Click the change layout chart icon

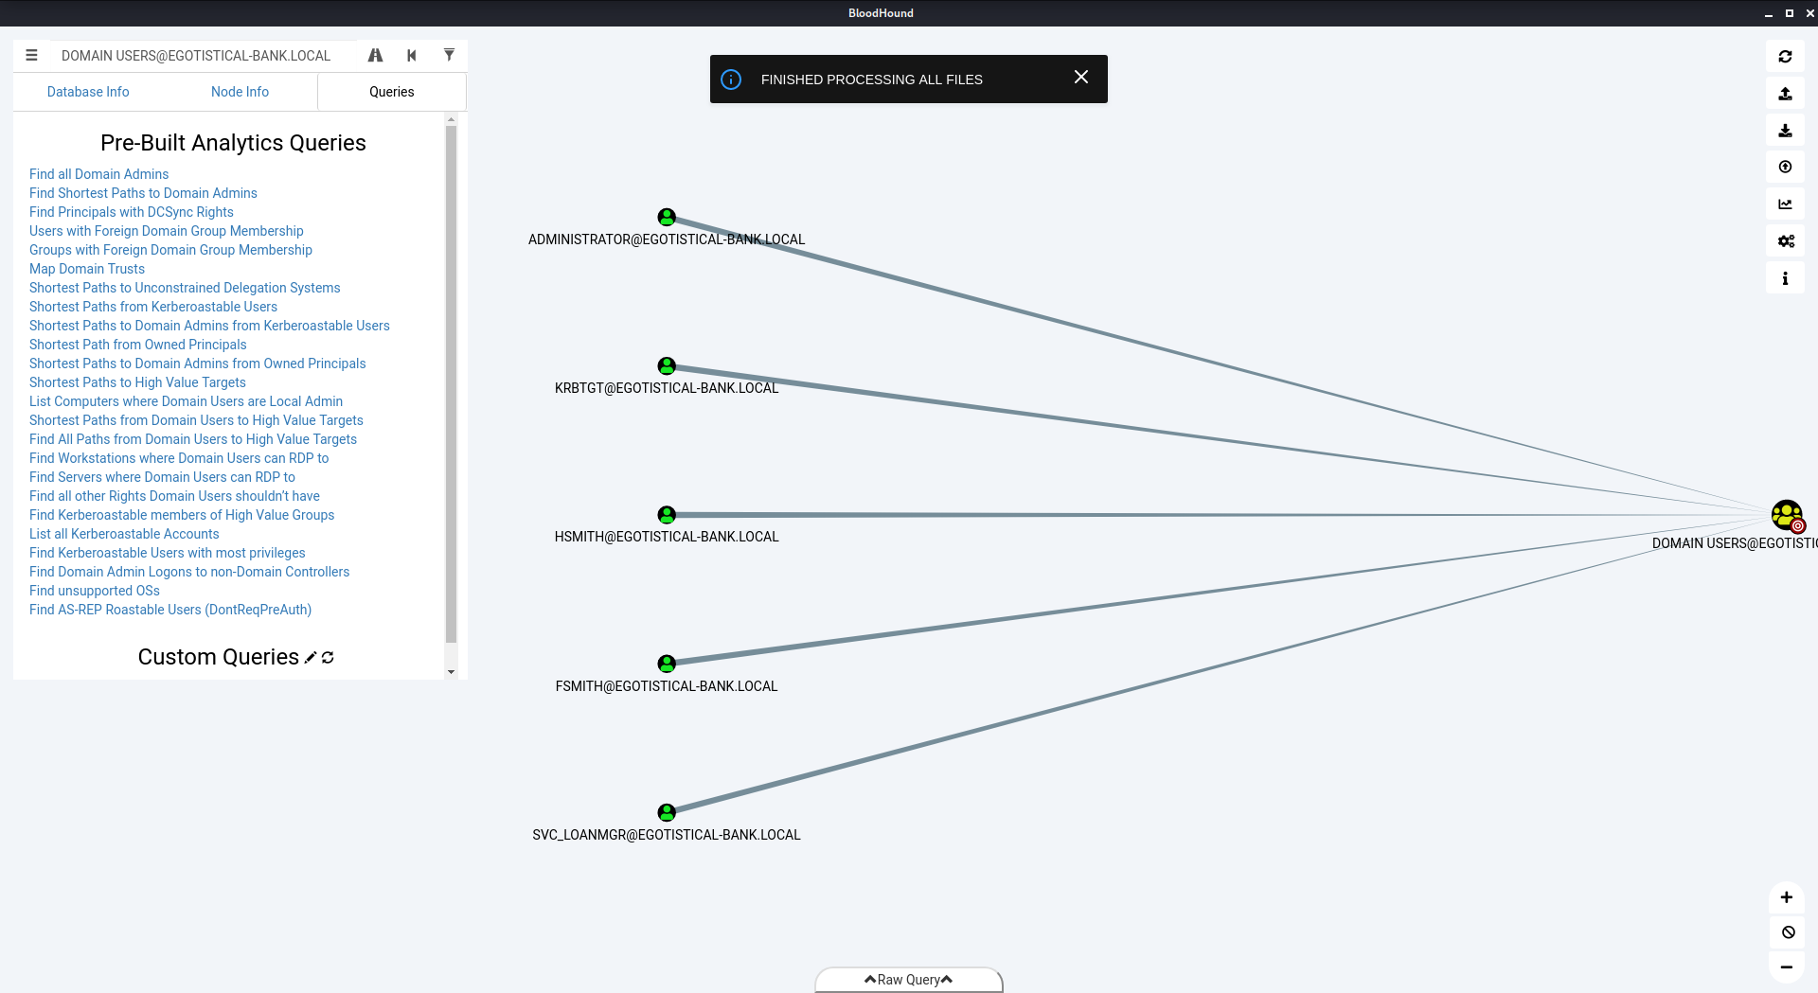(x=1785, y=204)
